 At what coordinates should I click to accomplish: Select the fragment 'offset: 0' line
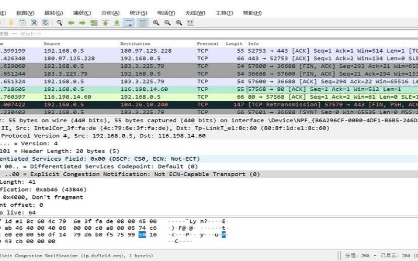pyautogui.click(x=209, y=205)
